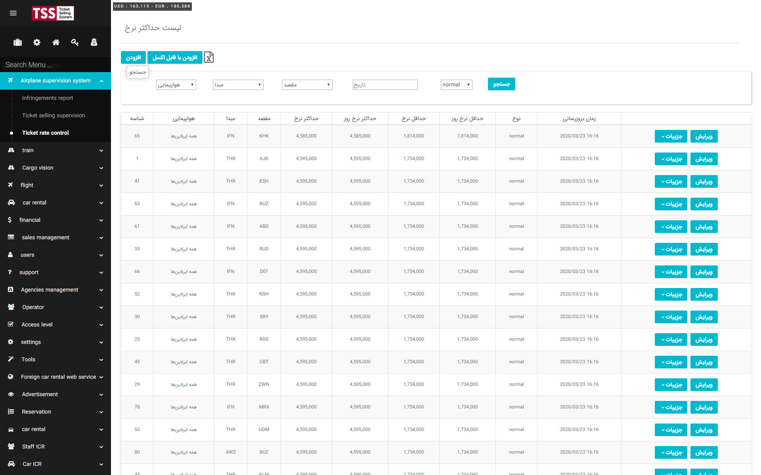Open the مقصد destination dropdown
761x475 pixels.
pos(307,85)
